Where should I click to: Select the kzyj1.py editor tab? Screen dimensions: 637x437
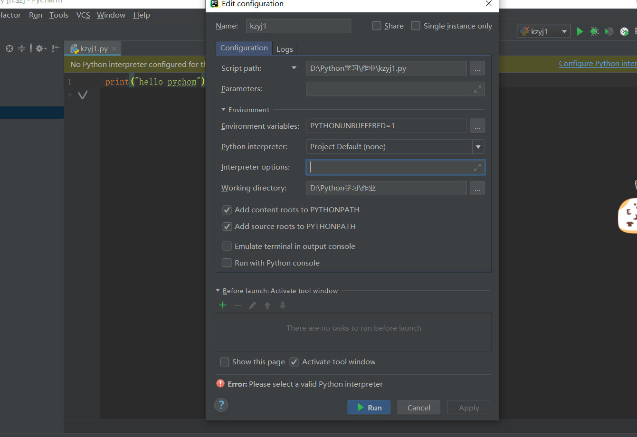pos(93,49)
